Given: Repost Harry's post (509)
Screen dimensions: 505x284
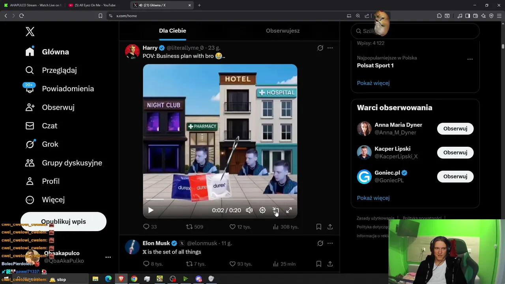Looking at the screenshot, I should point(195,227).
